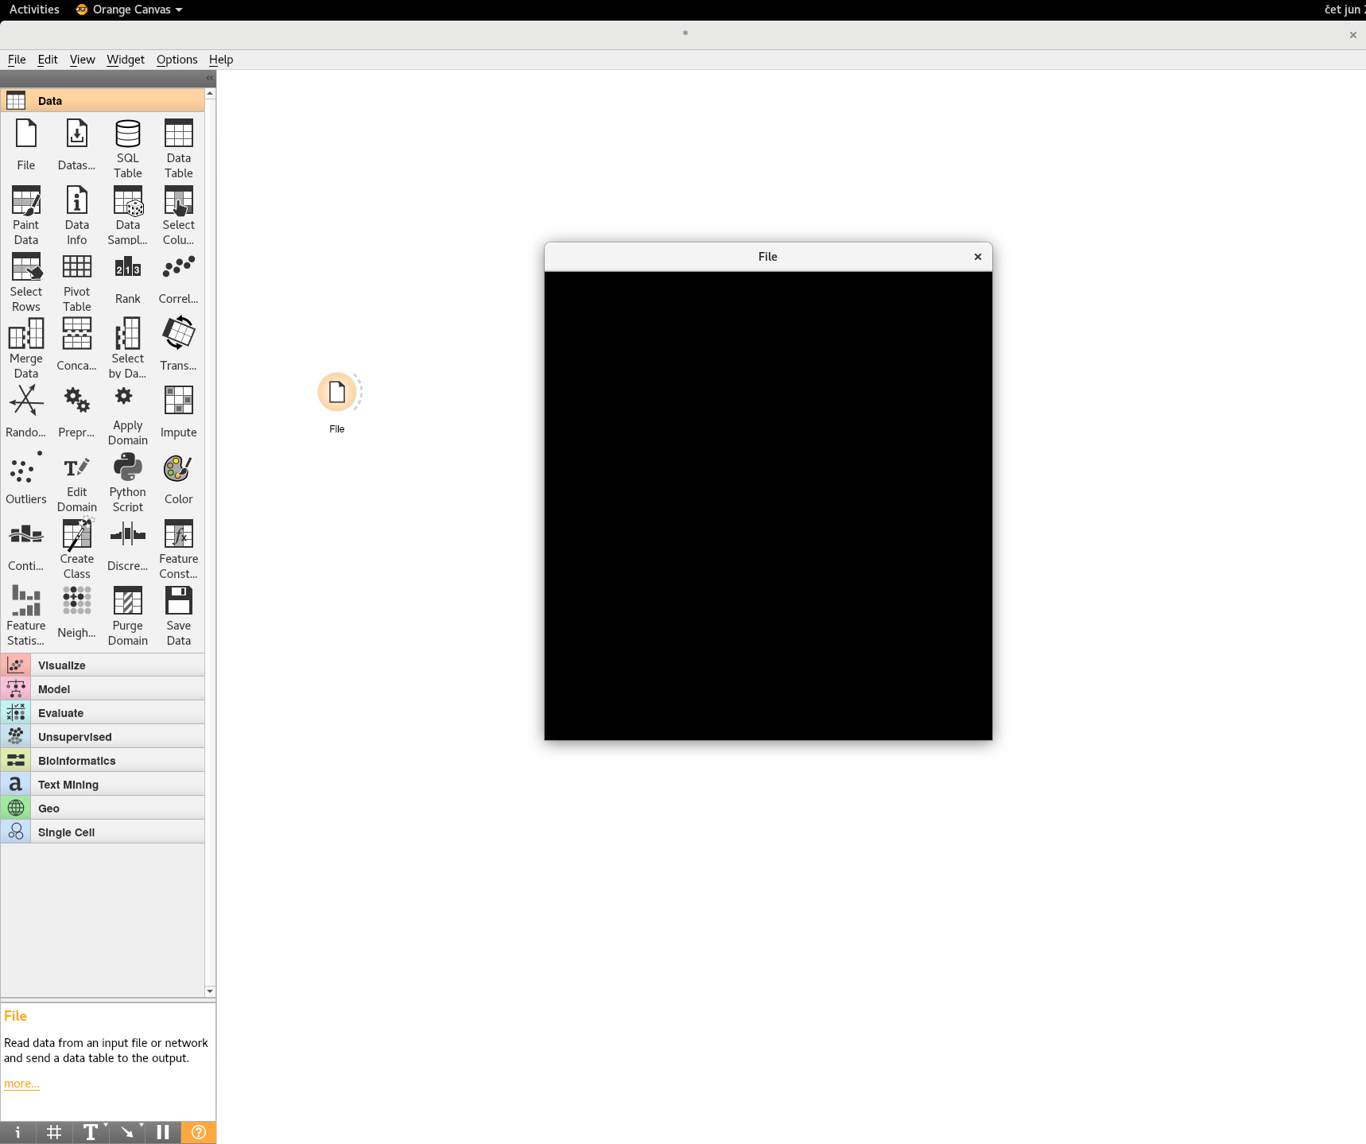Expand the Model widget category

[x=103, y=688]
